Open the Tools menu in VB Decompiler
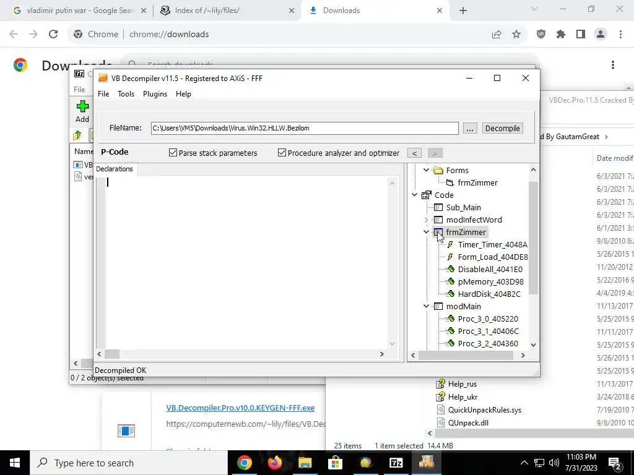This screenshot has height=475, width=634. tap(126, 94)
